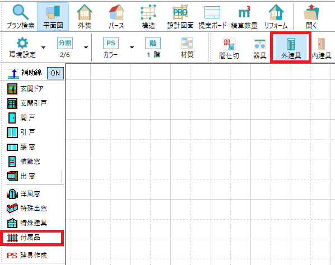Expand the PS カラー dropdown arrow
This screenshot has width=335, height=265.
click(132, 48)
